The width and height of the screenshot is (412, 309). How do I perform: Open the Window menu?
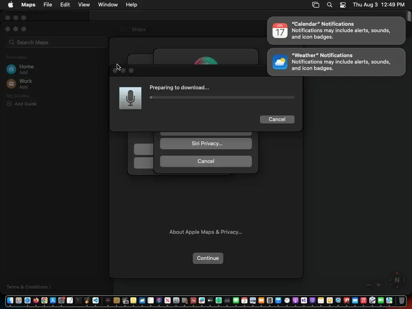(x=108, y=4)
